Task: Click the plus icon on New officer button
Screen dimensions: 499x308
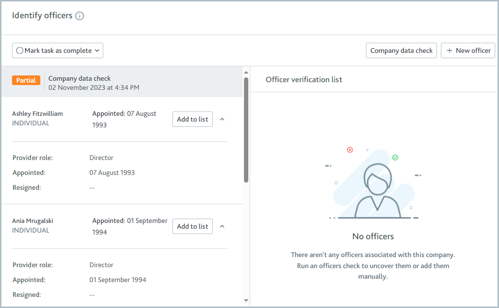Action: click(449, 50)
